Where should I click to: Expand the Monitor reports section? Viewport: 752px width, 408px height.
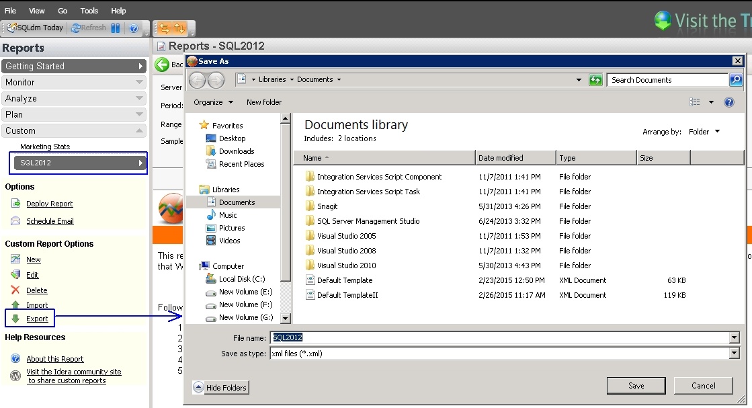(x=74, y=83)
